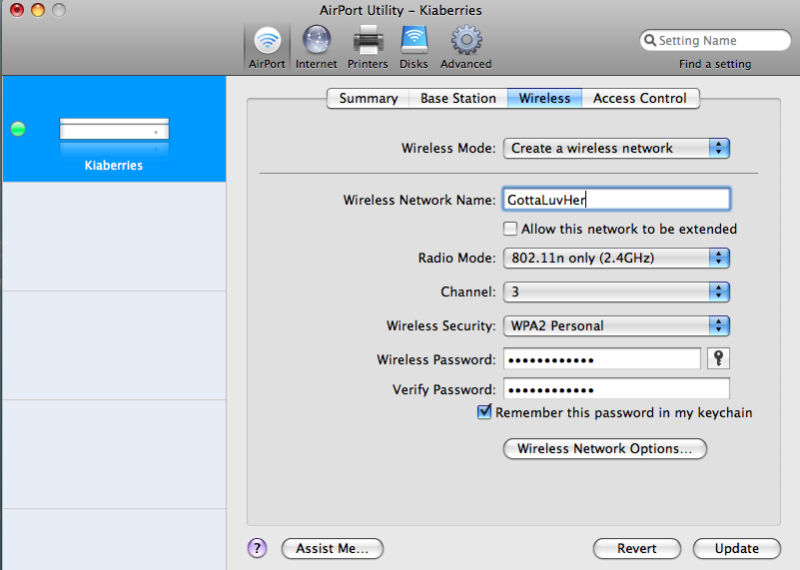This screenshot has width=800, height=570.
Task: Click the Assist Me button
Action: pos(333,549)
